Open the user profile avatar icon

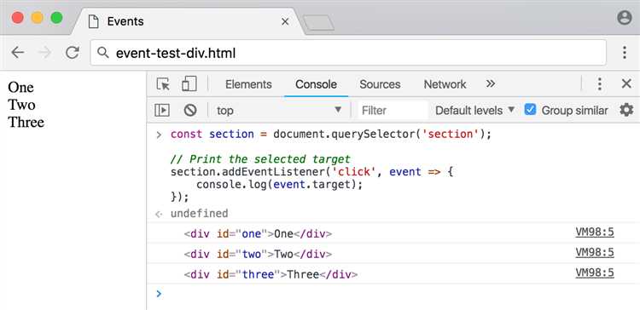pos(624,18)
